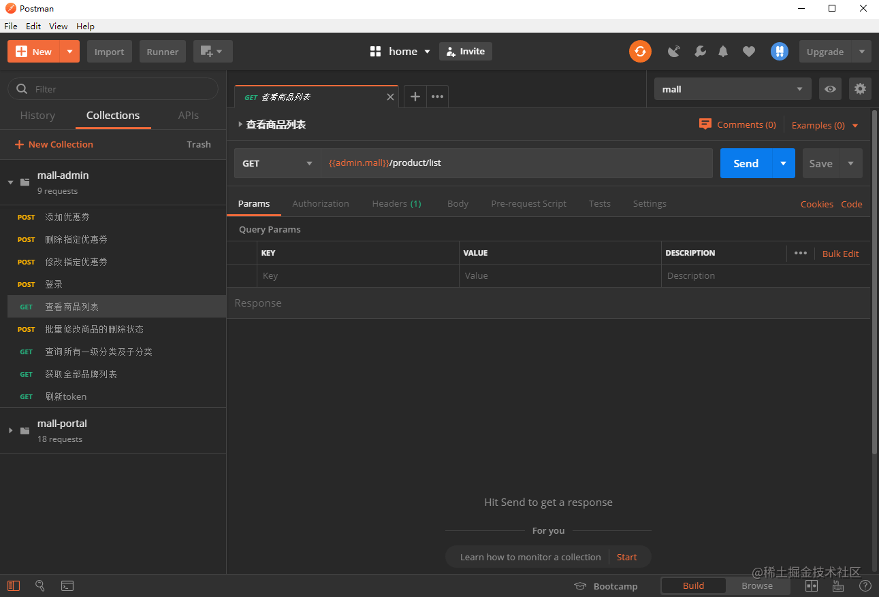Viewport: 879px width, 597px height.
Task: Switch to the APIs tab
Action: [189, 116]
